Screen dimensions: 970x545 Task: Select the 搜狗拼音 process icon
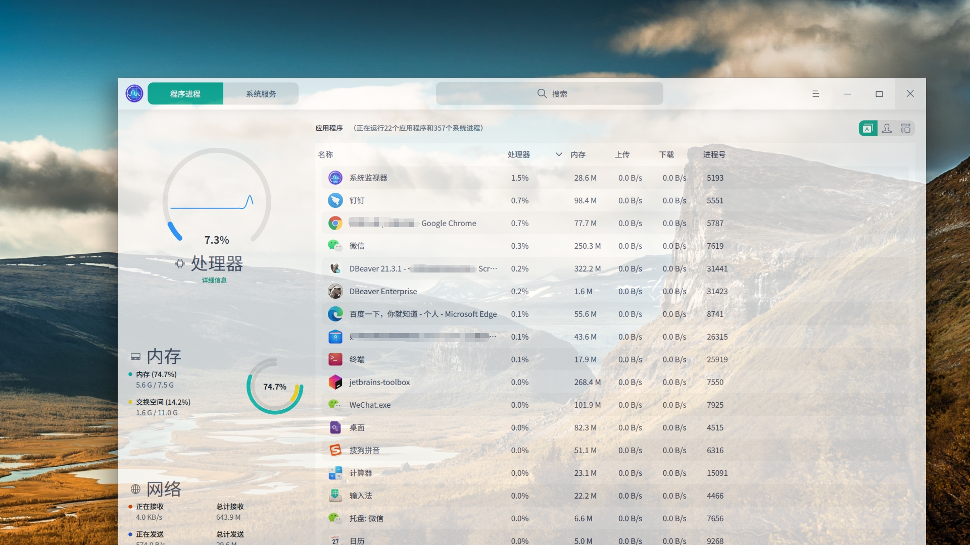(x=335, y=450)
